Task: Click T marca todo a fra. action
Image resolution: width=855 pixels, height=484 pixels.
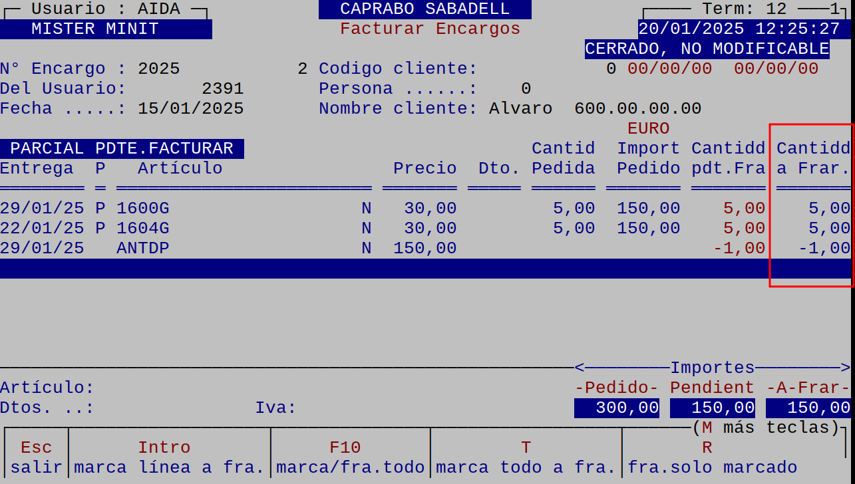Action: tap(526, 457)
